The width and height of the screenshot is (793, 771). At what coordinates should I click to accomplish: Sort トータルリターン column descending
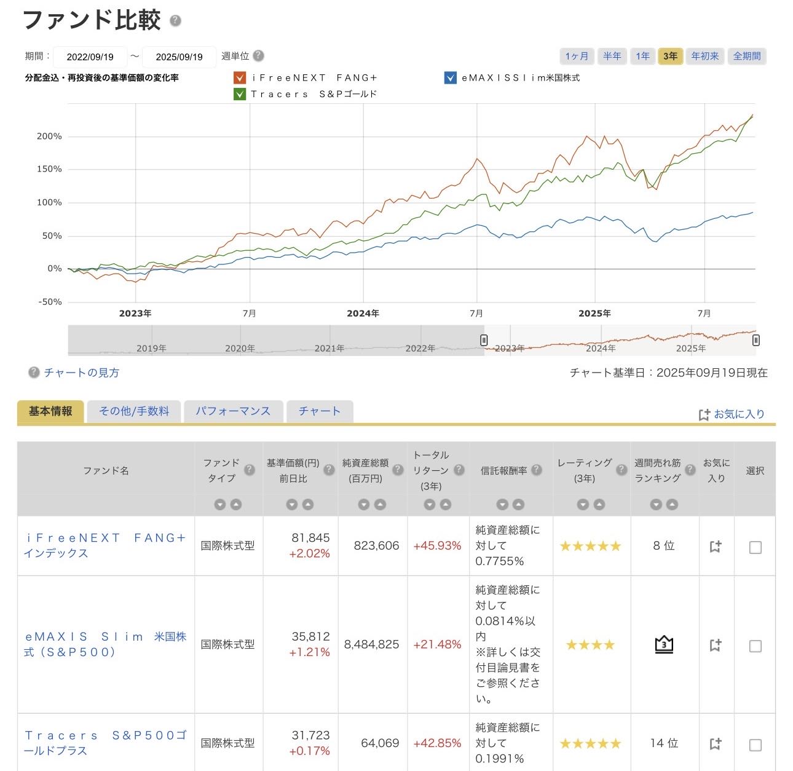pos(430,505)
